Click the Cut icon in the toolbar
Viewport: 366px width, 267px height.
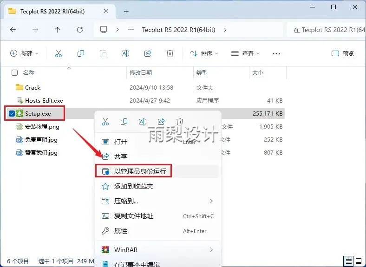pyautogui.click(x=59, y=54)
